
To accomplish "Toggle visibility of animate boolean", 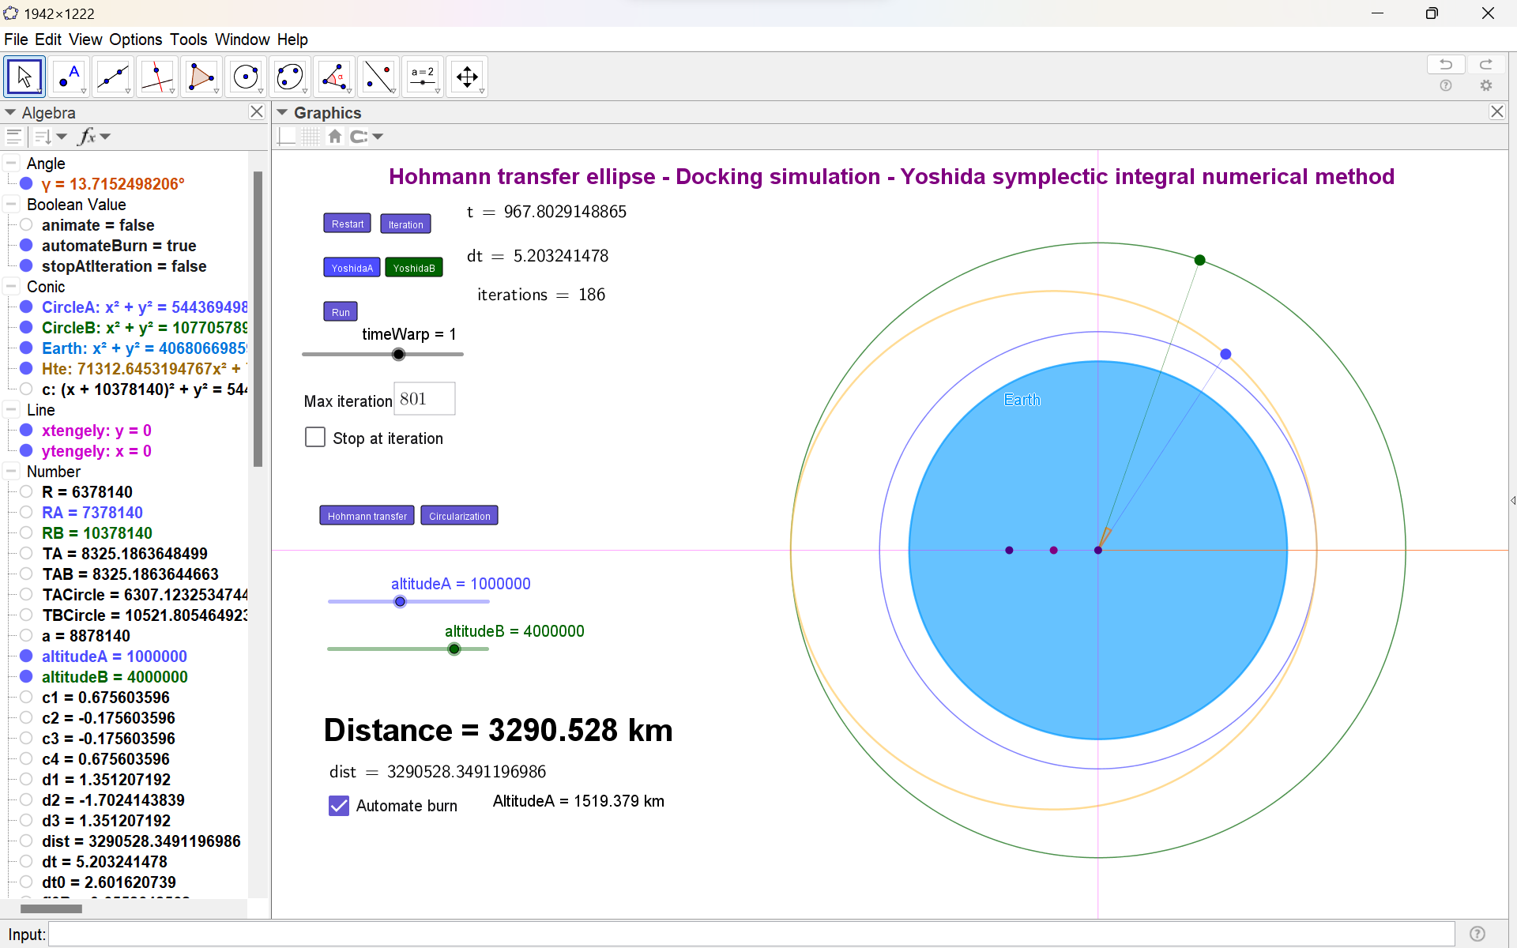I will 26,225.
